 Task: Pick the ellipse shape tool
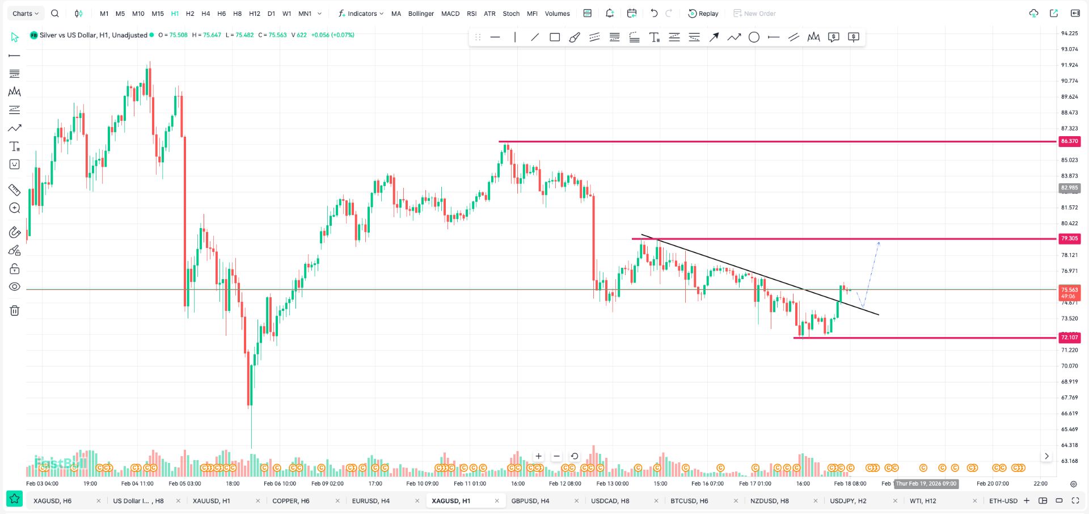(754, 37)
